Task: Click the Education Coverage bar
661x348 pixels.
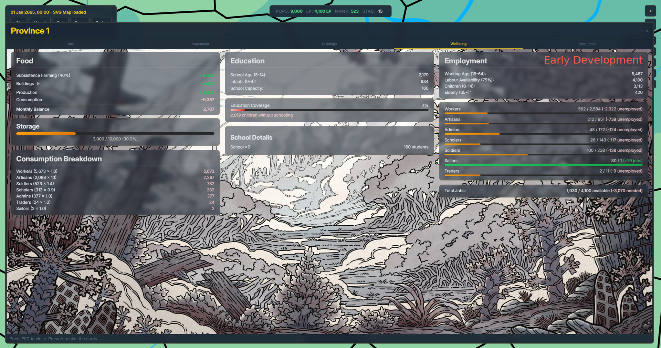Action: click(329, 110)
